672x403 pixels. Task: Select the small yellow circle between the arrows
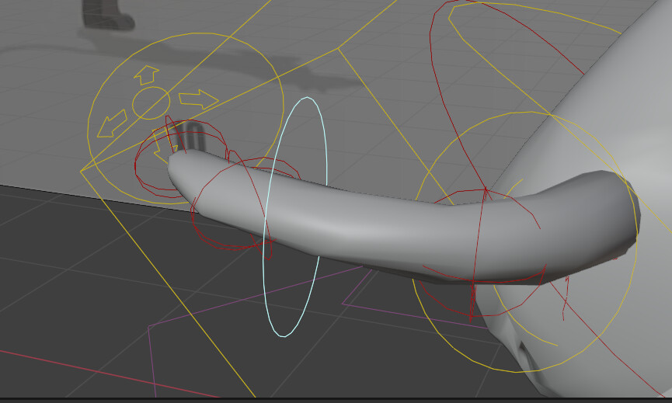tap(151, 102)
